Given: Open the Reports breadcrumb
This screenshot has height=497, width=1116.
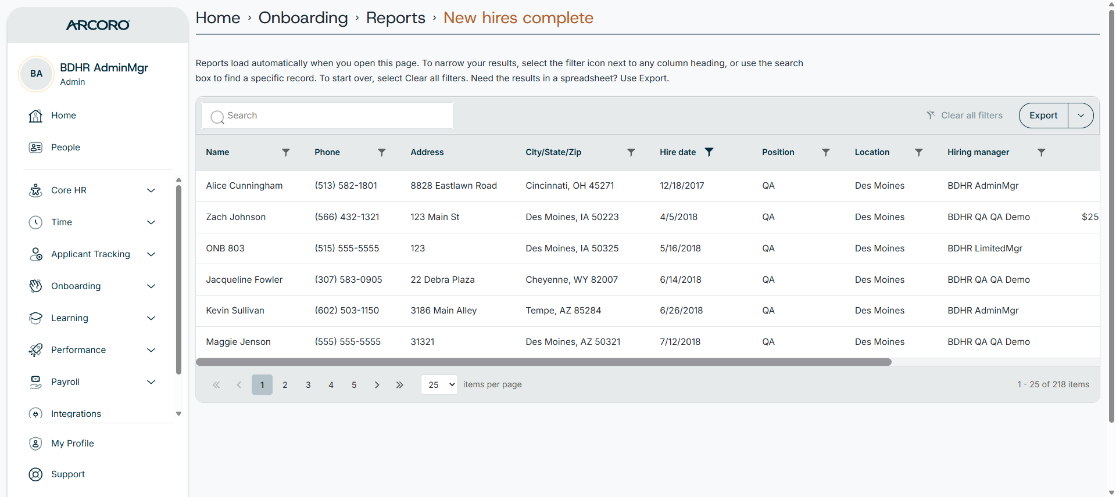Looking at the screenshot, I should (x=396, y=18).
